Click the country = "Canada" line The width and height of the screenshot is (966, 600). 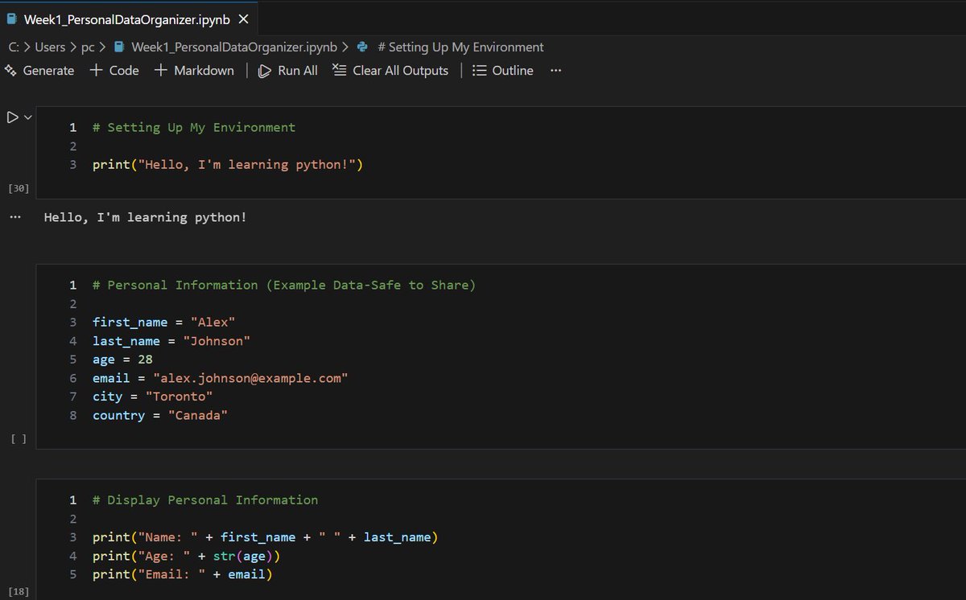click(160, 415)
